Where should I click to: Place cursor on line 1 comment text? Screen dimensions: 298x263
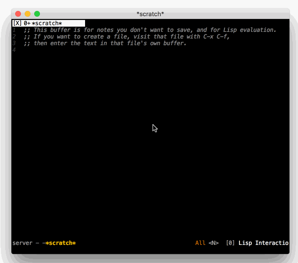pos(150,30)
